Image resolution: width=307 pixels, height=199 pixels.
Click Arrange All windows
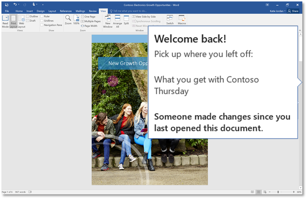point(118,21)
